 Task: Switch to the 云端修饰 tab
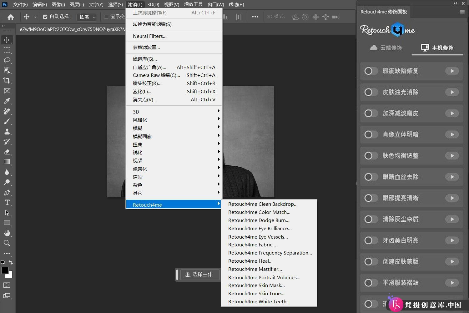(x=386, y=48)
